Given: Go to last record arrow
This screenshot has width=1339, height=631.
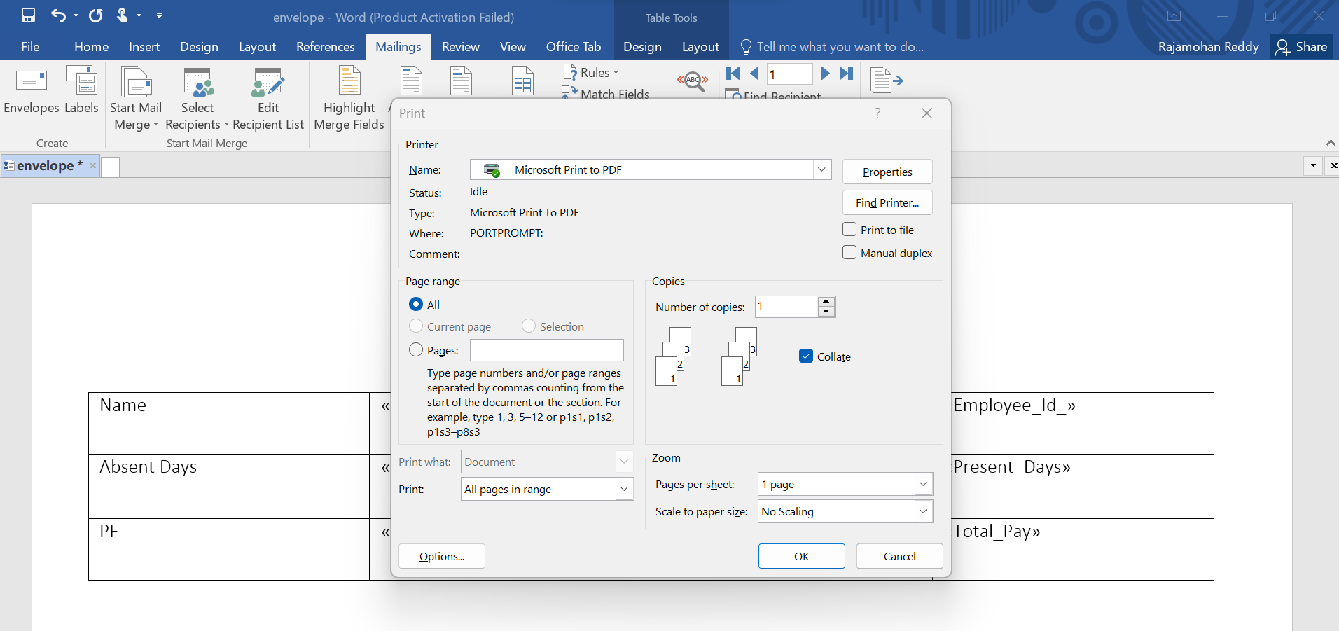Looking at the screenshot, I should [x=846, y=73].
